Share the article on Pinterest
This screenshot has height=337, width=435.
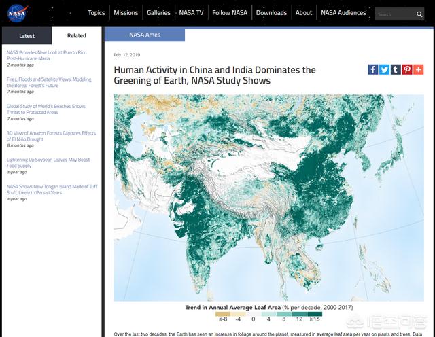coord(407,69)
